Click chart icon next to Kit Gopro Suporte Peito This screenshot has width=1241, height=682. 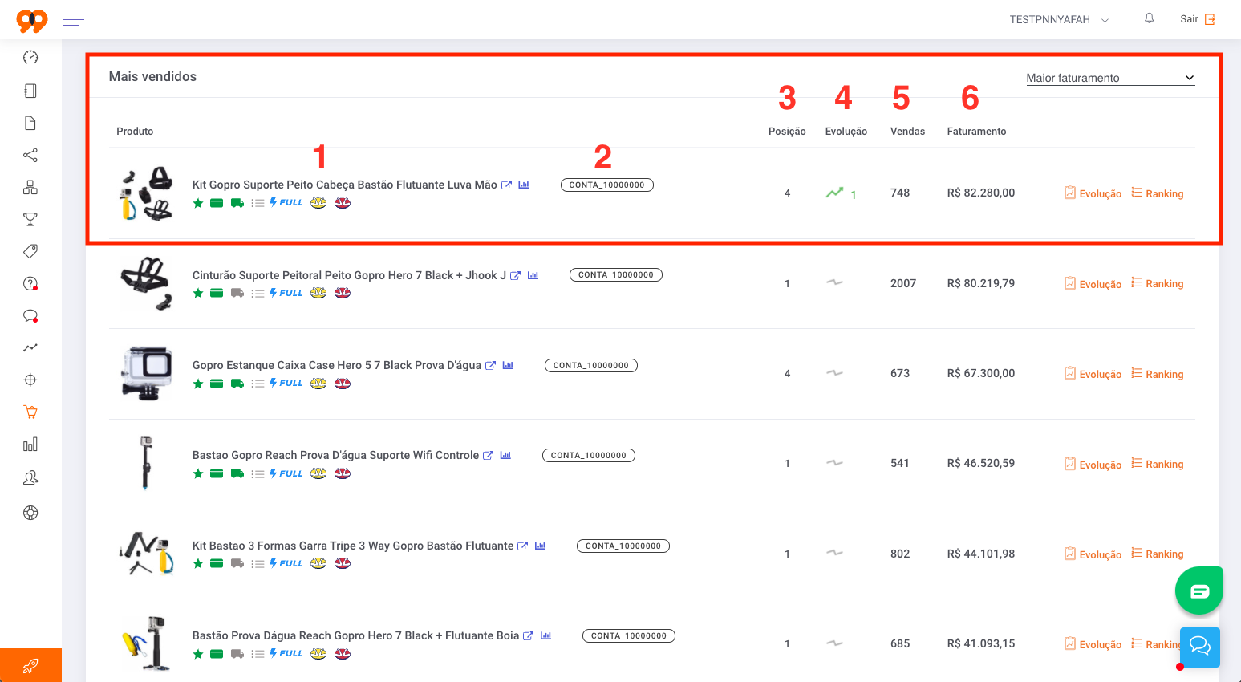pos(524,185)
